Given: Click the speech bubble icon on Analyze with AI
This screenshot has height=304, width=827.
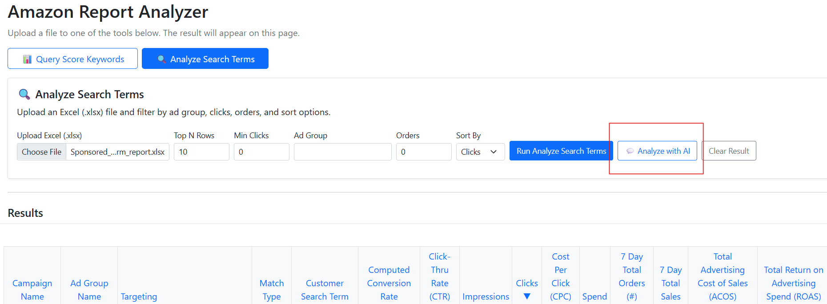Looking at the screenshot, I should click(630, 151).
